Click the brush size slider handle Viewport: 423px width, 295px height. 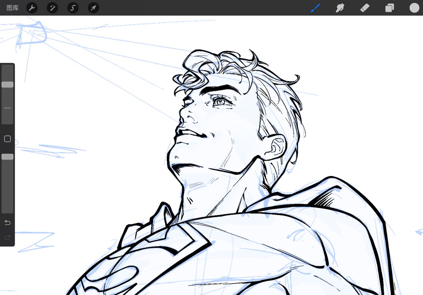click(x=7, y=84)
